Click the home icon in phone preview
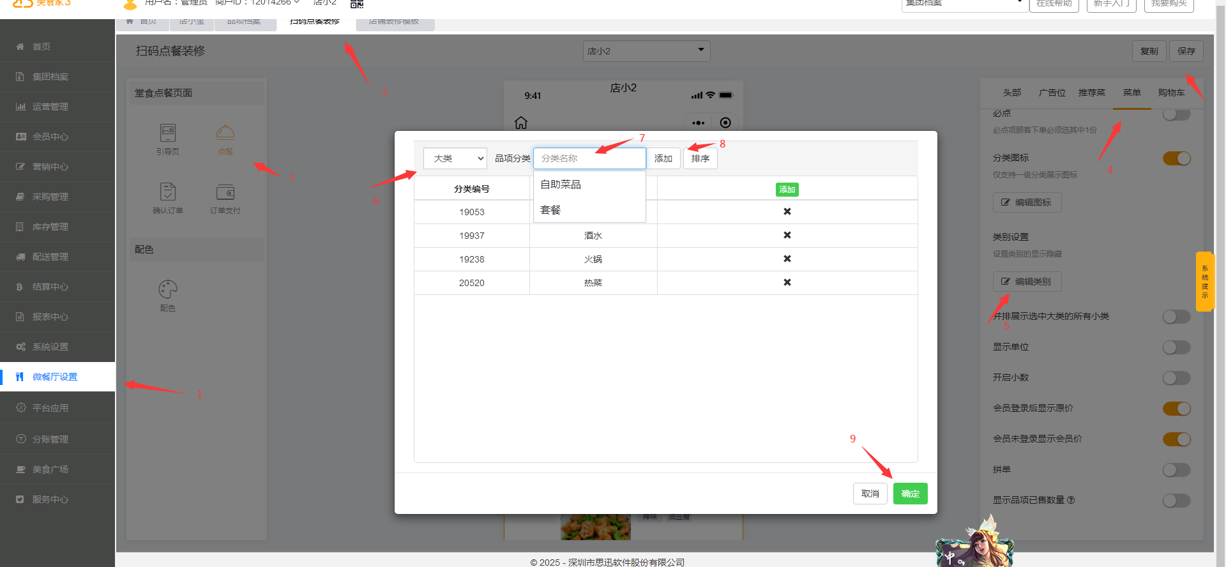Image resolution: width=1226 pixels, height=567 pixels. tap(521, 123)
